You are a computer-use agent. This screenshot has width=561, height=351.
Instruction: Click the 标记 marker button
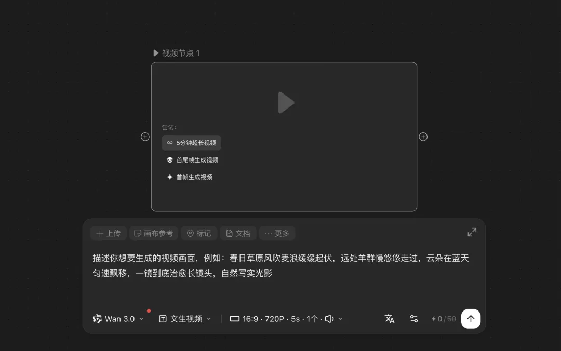tap(199, 233)
